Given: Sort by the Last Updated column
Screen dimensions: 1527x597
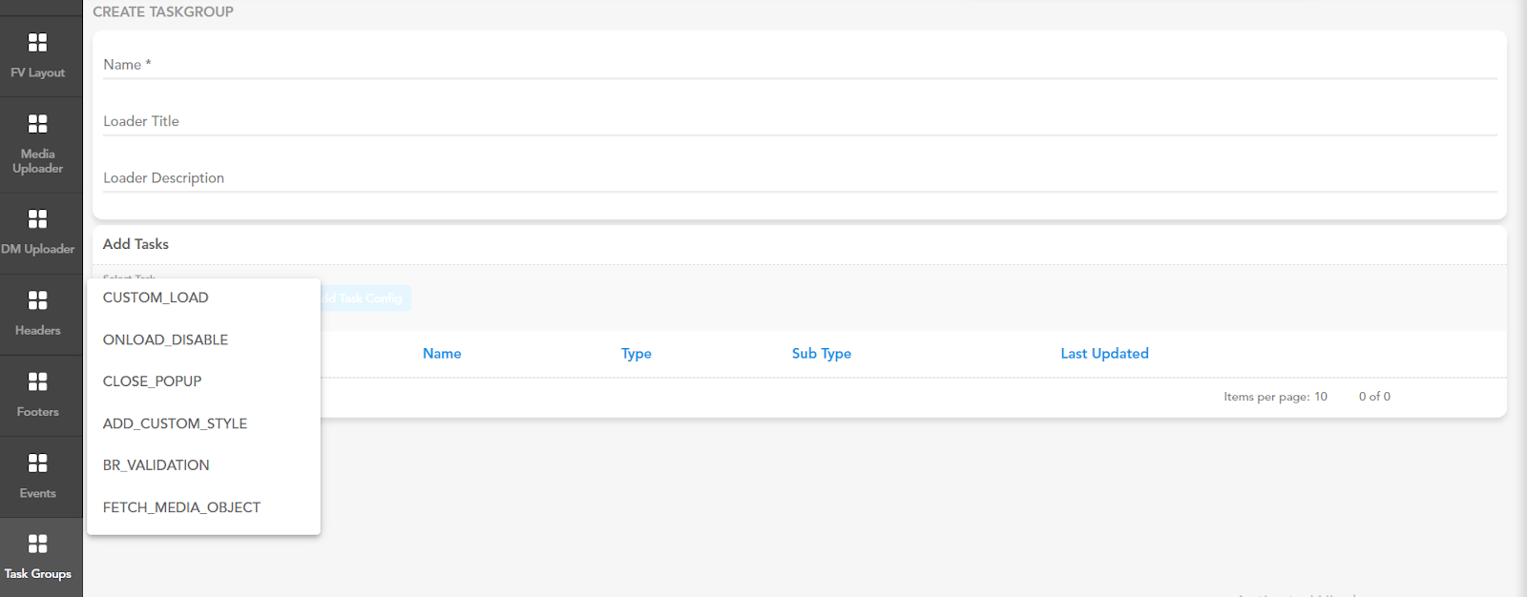Looking at the screenshot, I should coord(1104,353).
